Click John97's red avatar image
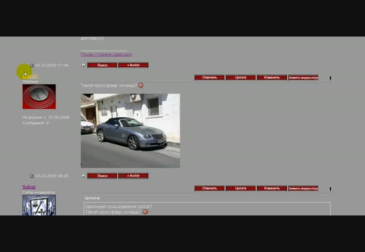365x252 pixels. tap(39, 97)
